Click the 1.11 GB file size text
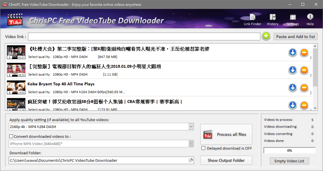The height and width of the screenshot is (171, 323). (110, 74)
